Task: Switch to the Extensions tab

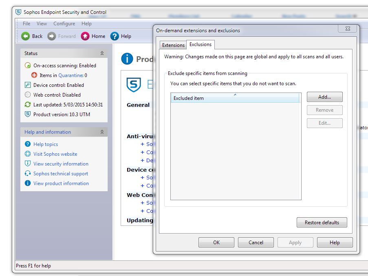Action: tap(173, 45)
